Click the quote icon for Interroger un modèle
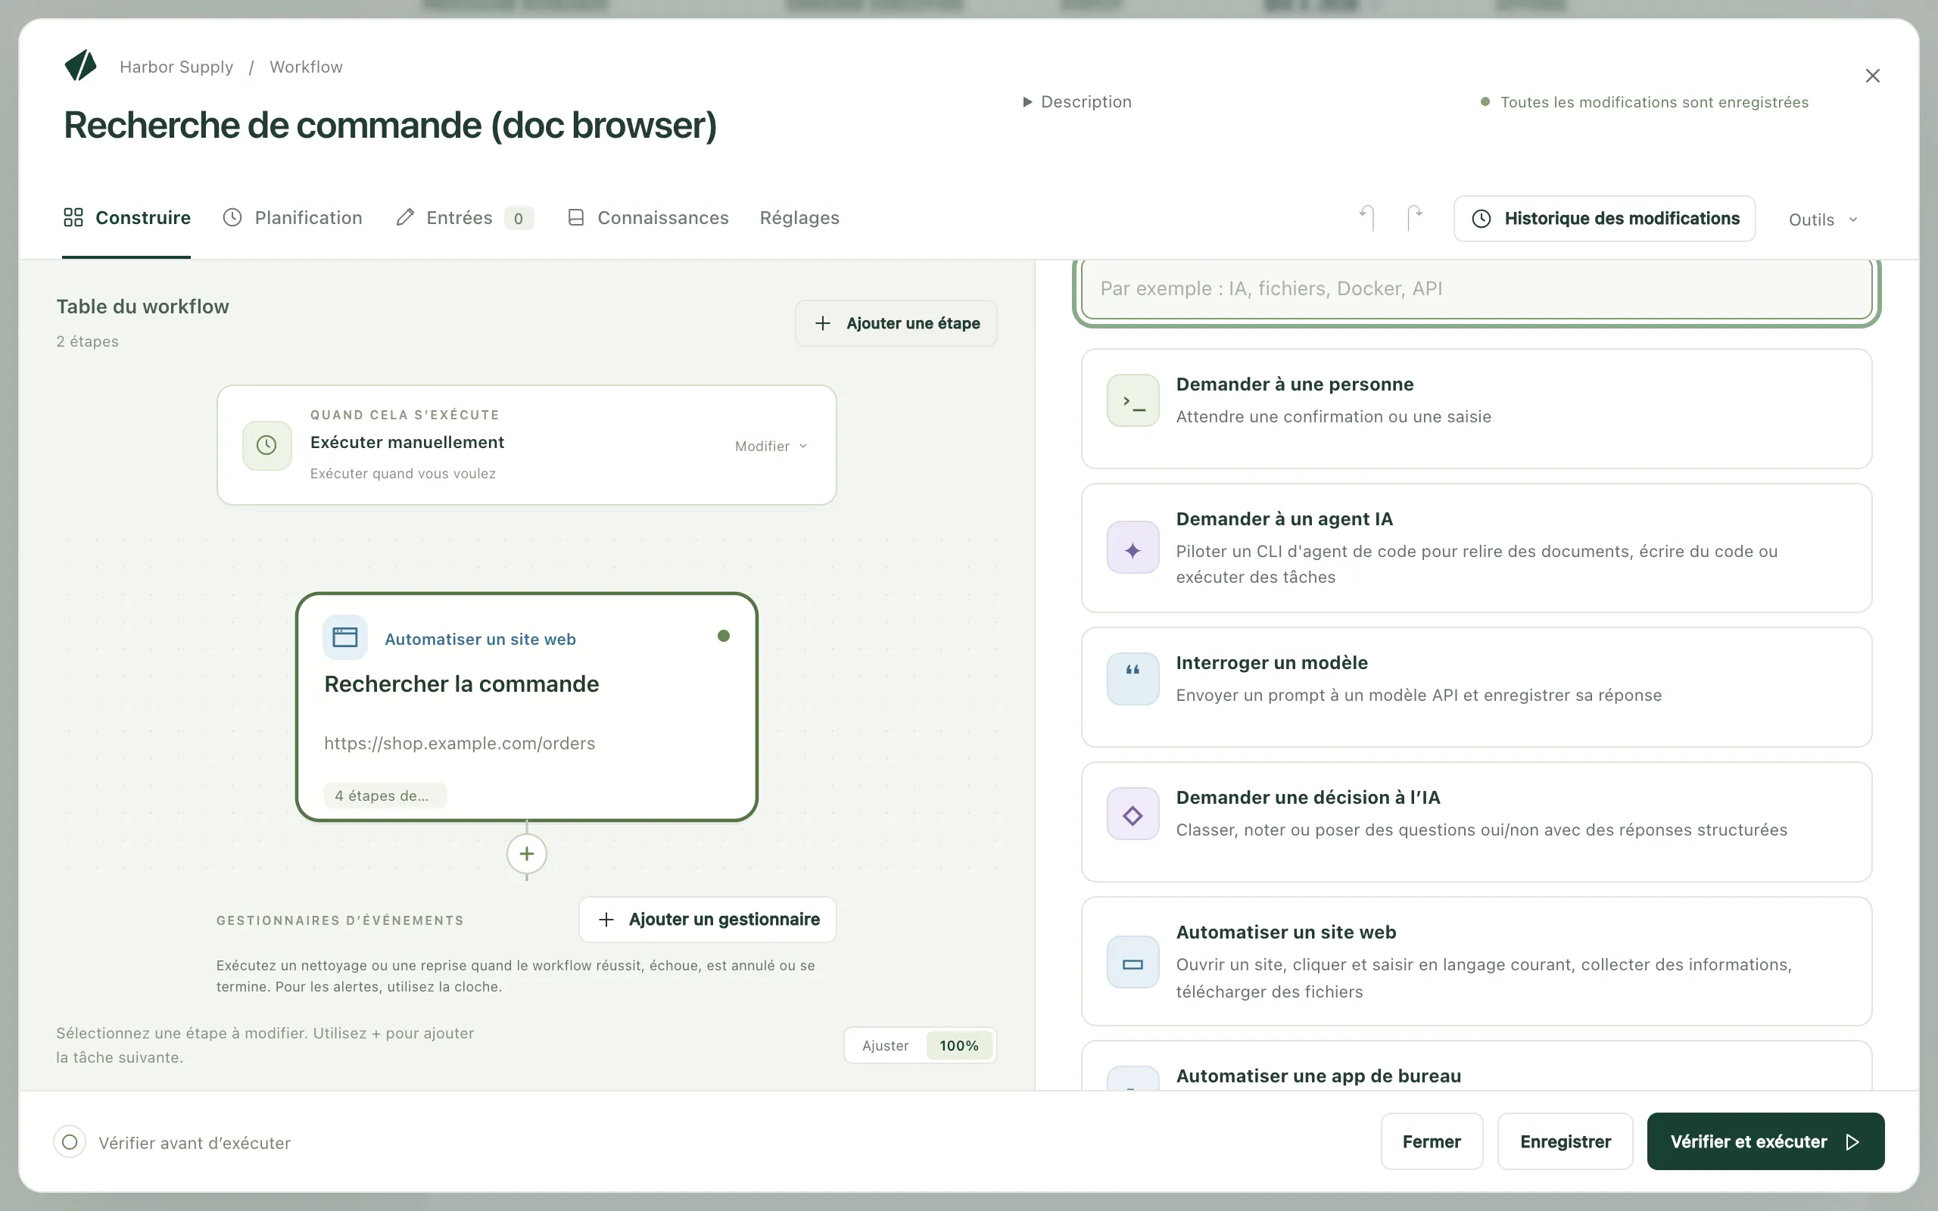The image size is (1938, 1211). [x=1133, y=679]
